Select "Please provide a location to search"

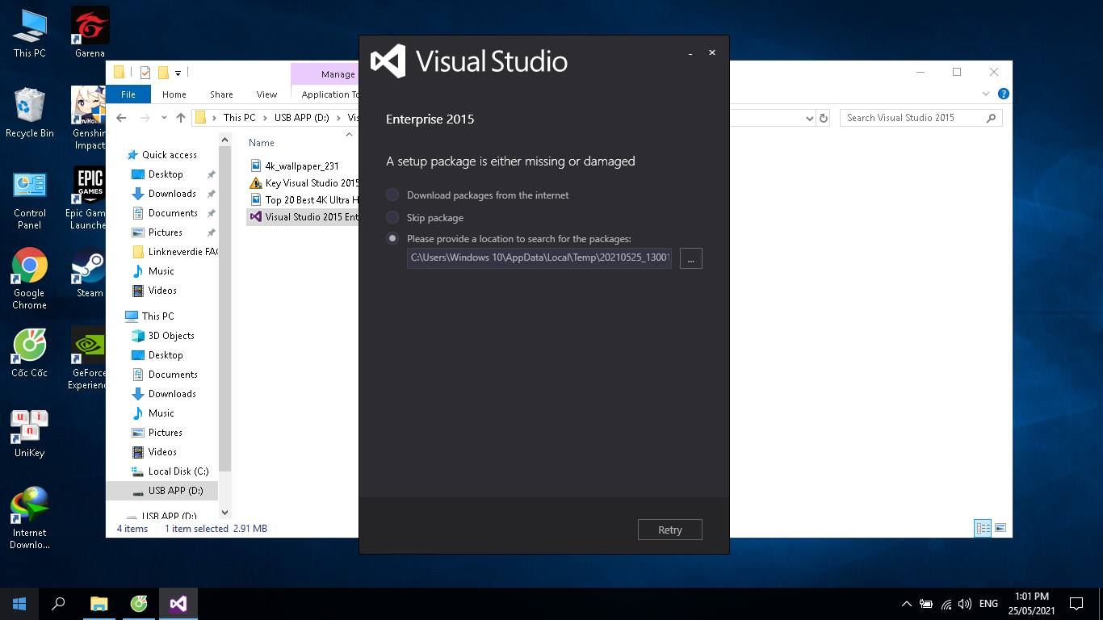(x=392, y=238)
